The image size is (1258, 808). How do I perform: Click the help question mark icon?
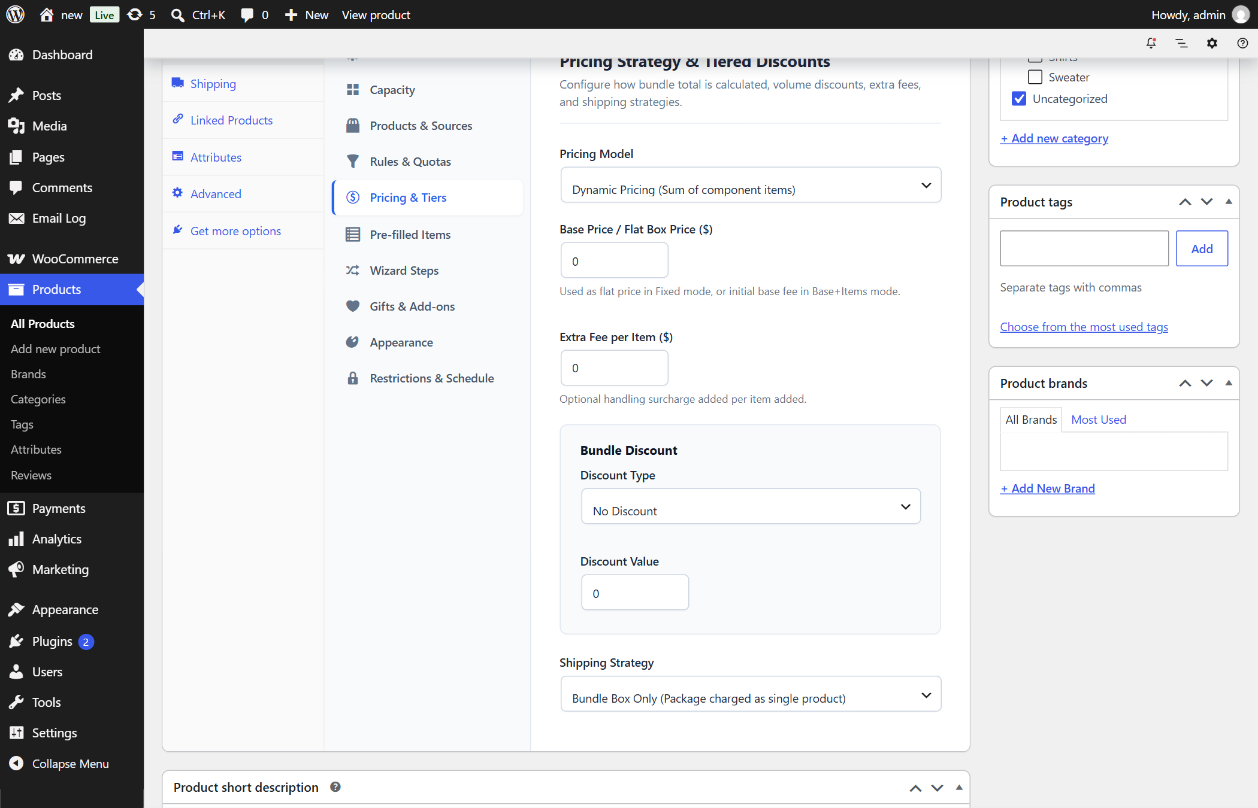[1242, 43]
